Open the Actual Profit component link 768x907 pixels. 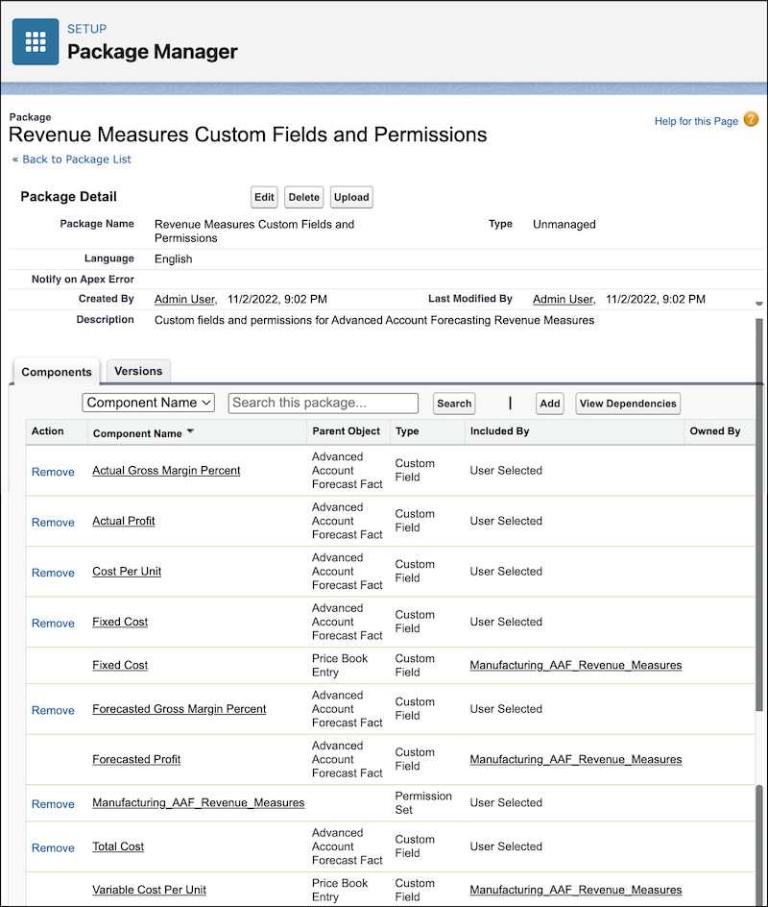point(124,521)
